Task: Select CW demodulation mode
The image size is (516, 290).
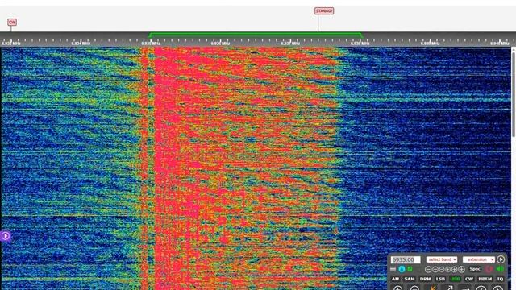Action: (469, 279)
